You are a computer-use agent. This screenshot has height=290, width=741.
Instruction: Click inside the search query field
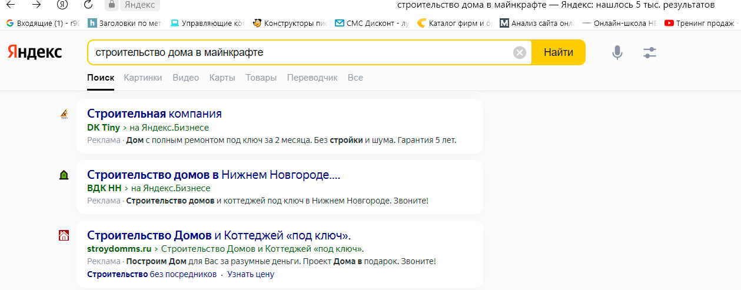coord(294,52)
